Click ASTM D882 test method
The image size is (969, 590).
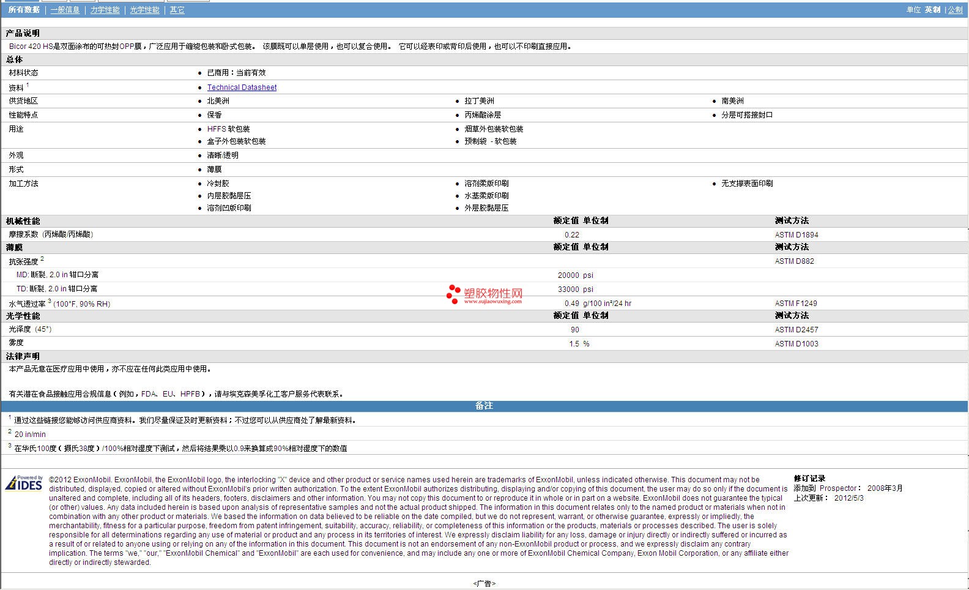(794, 261)
